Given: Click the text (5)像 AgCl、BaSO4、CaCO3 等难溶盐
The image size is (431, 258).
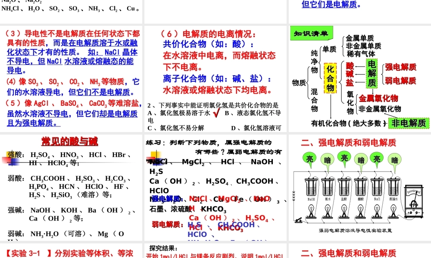Looking at the screenshot, I should (x=72, y=103).
